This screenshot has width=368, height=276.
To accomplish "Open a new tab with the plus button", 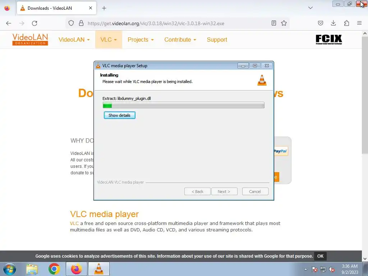I will [104, 8].
